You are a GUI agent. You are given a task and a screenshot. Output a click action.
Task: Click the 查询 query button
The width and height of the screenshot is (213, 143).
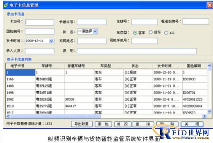143,124
